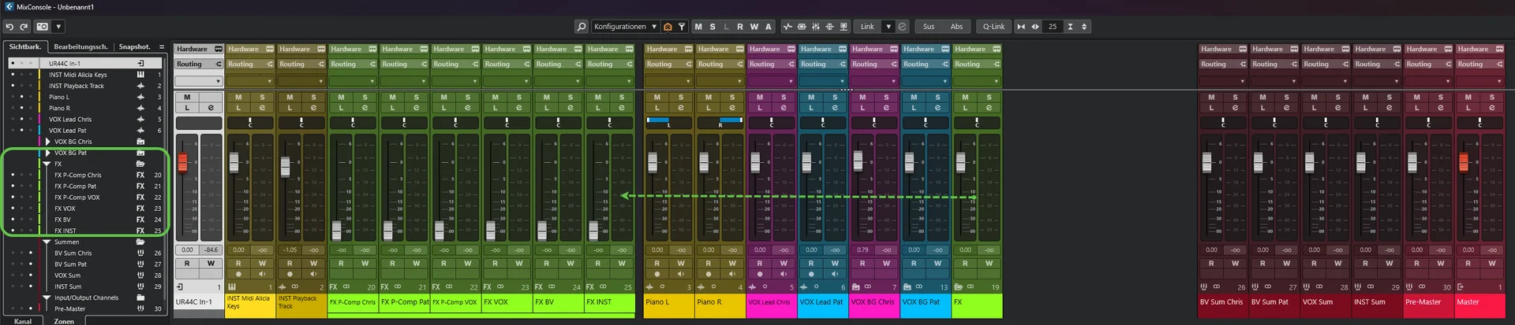Open channel search magnifier
The width and height of the screenshot is (1515, 325).
(x=582, y=27)
